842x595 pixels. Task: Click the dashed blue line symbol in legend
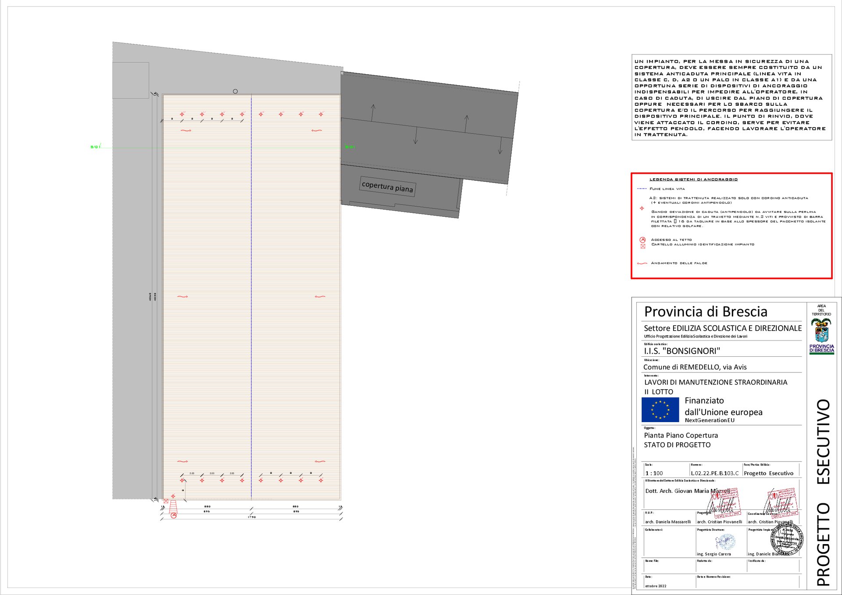[642, 189]
